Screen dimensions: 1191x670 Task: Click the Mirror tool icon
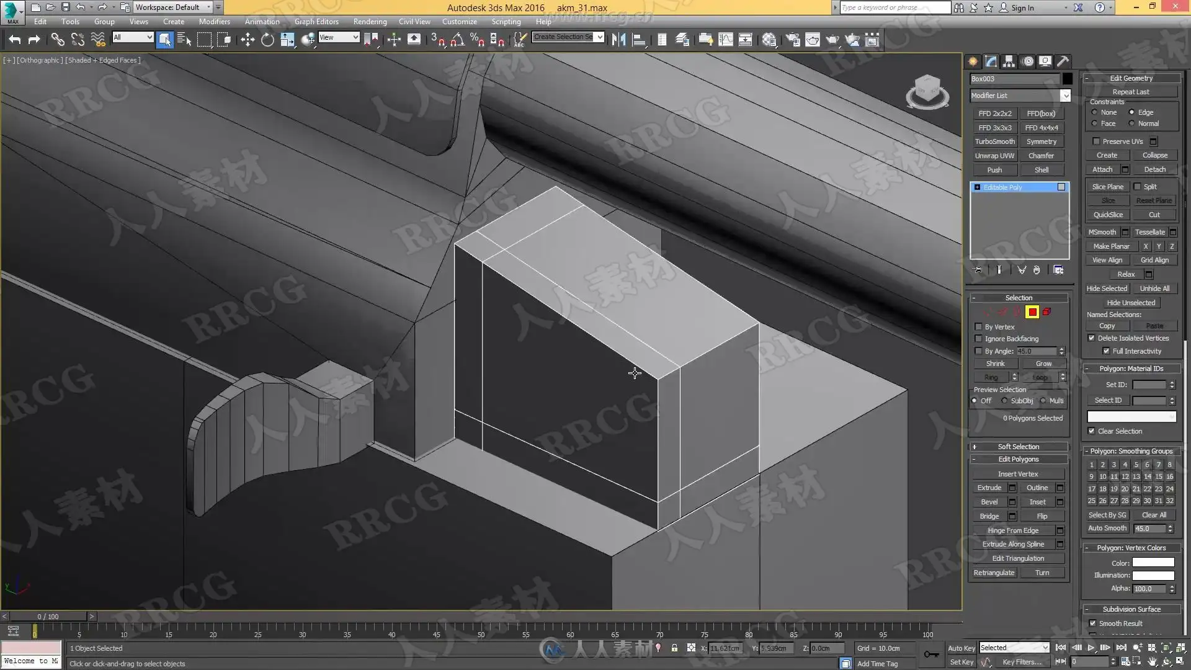coord(618,40)
